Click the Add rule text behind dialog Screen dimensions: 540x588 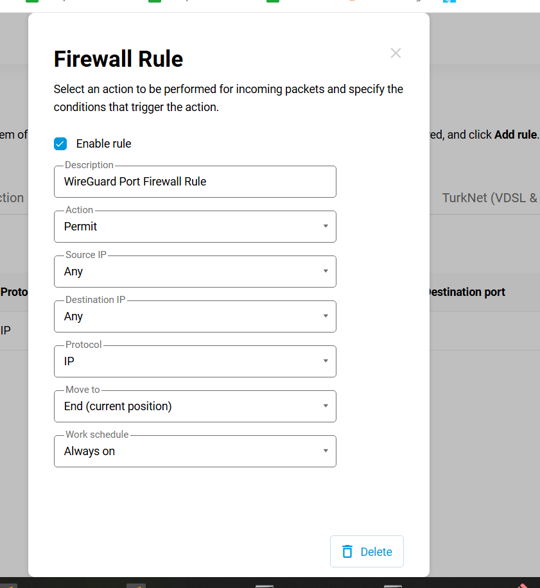pos(516,135)
